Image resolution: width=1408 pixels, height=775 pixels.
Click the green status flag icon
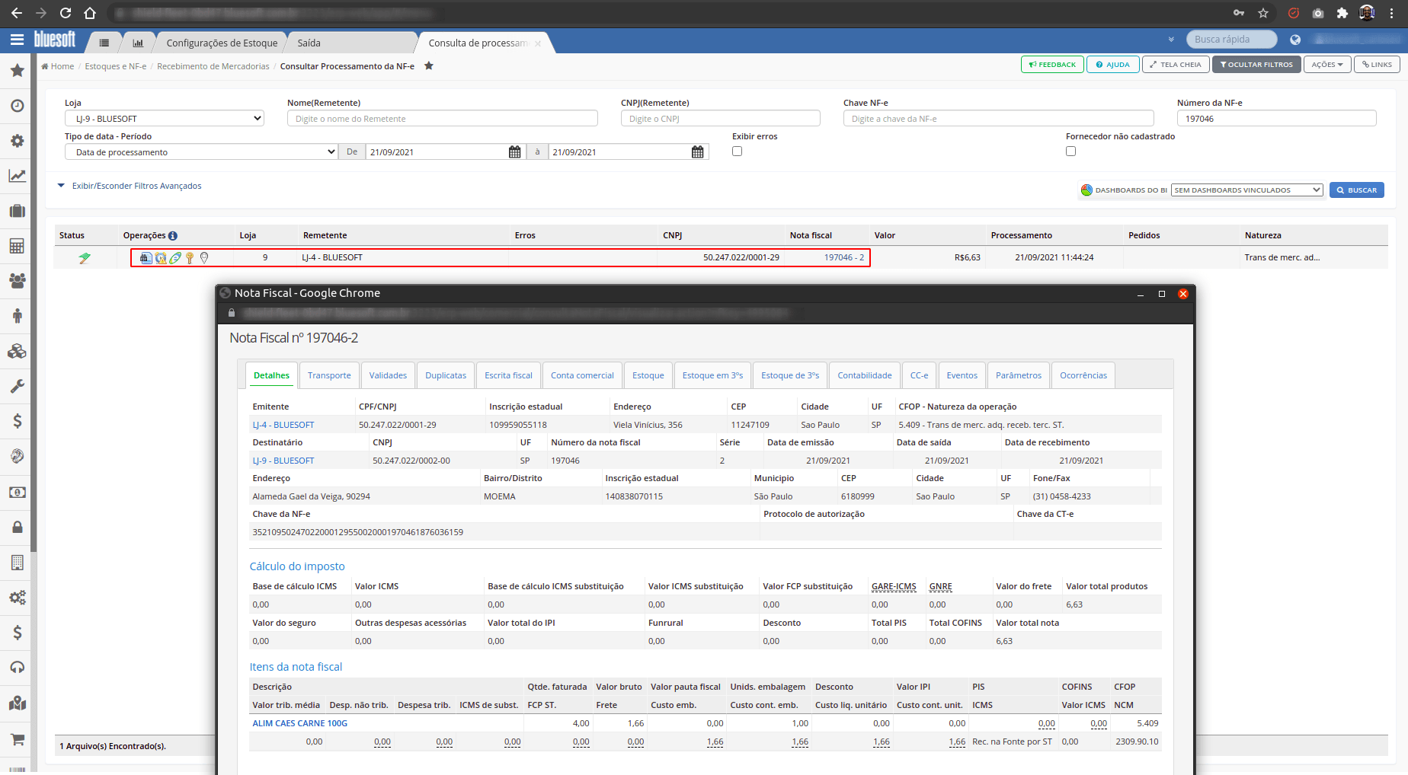pos(85,258)
